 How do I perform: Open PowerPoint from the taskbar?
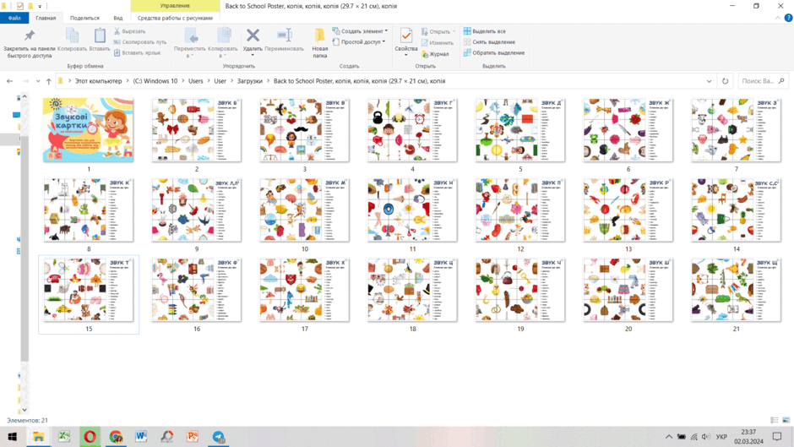coord(193,436)
